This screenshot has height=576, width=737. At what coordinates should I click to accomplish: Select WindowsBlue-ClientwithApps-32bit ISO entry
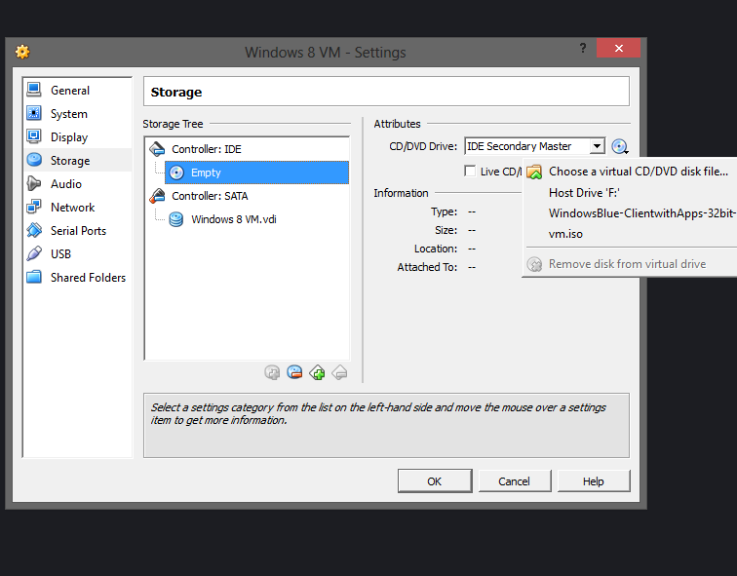(642, 213)
